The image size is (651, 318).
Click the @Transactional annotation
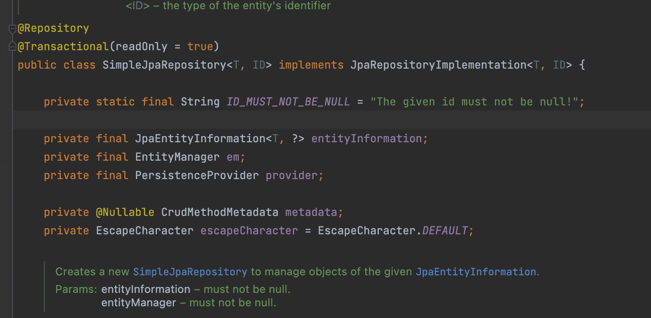tap(63, 46)
